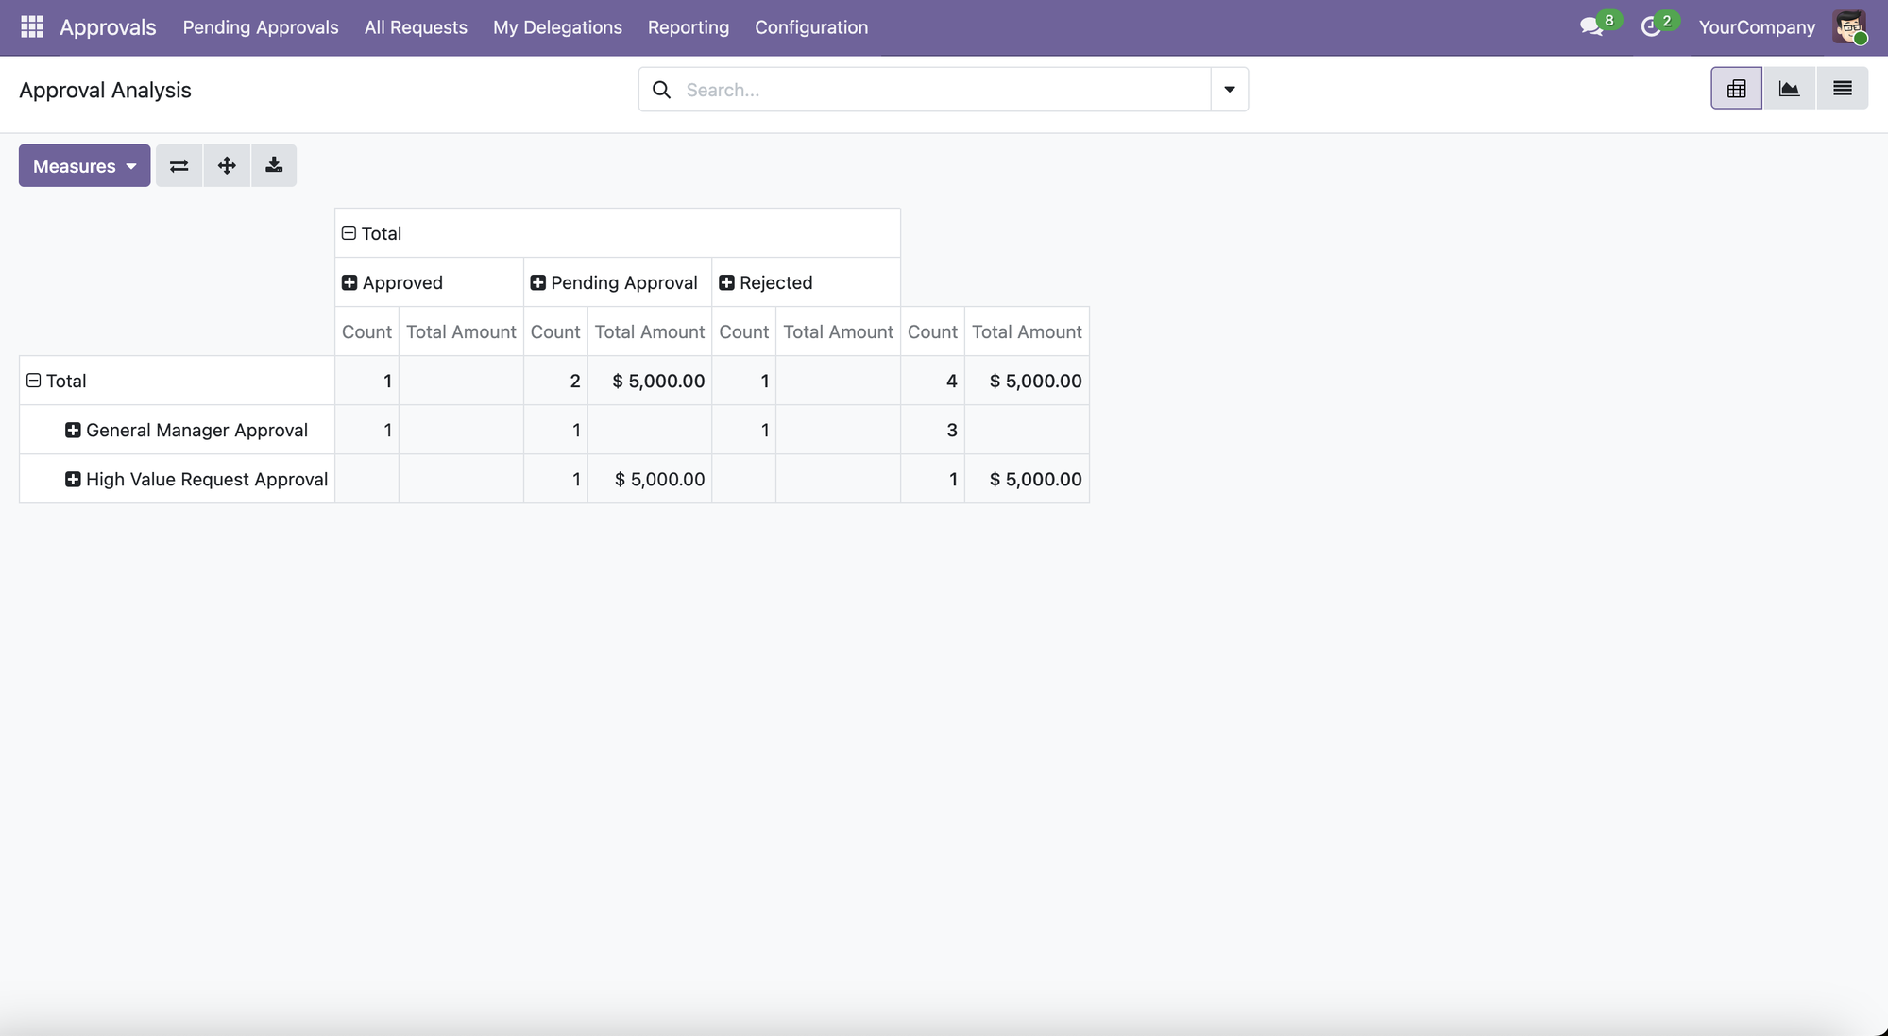Switch to the list view
This screenshot has height=1036, width=1888.
1842,89
